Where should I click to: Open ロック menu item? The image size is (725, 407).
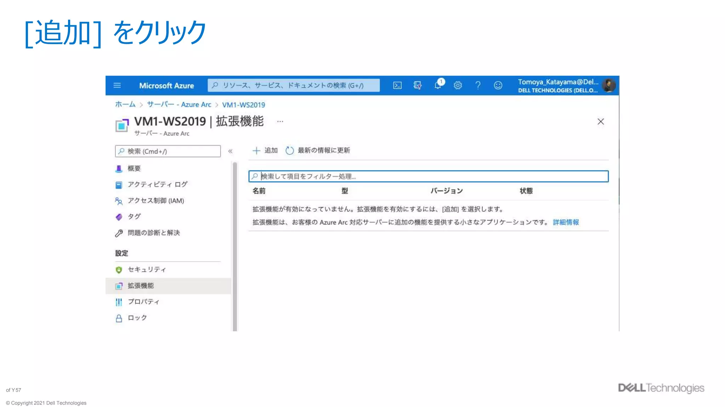click(137, 318)
